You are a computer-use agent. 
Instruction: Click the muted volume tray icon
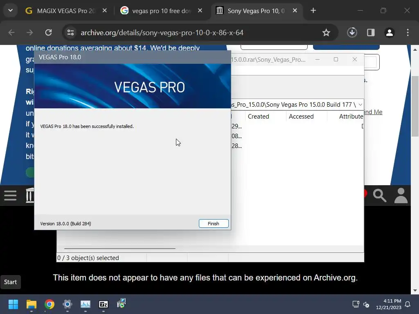click(366, 304)
